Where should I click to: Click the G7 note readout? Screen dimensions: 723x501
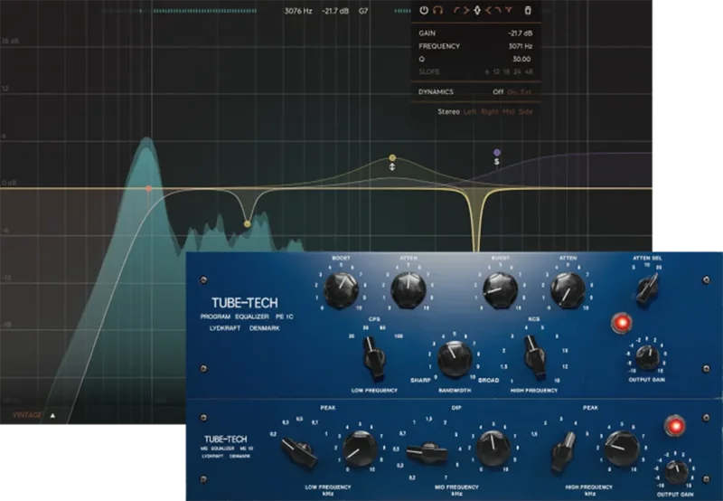click(363, 11)
